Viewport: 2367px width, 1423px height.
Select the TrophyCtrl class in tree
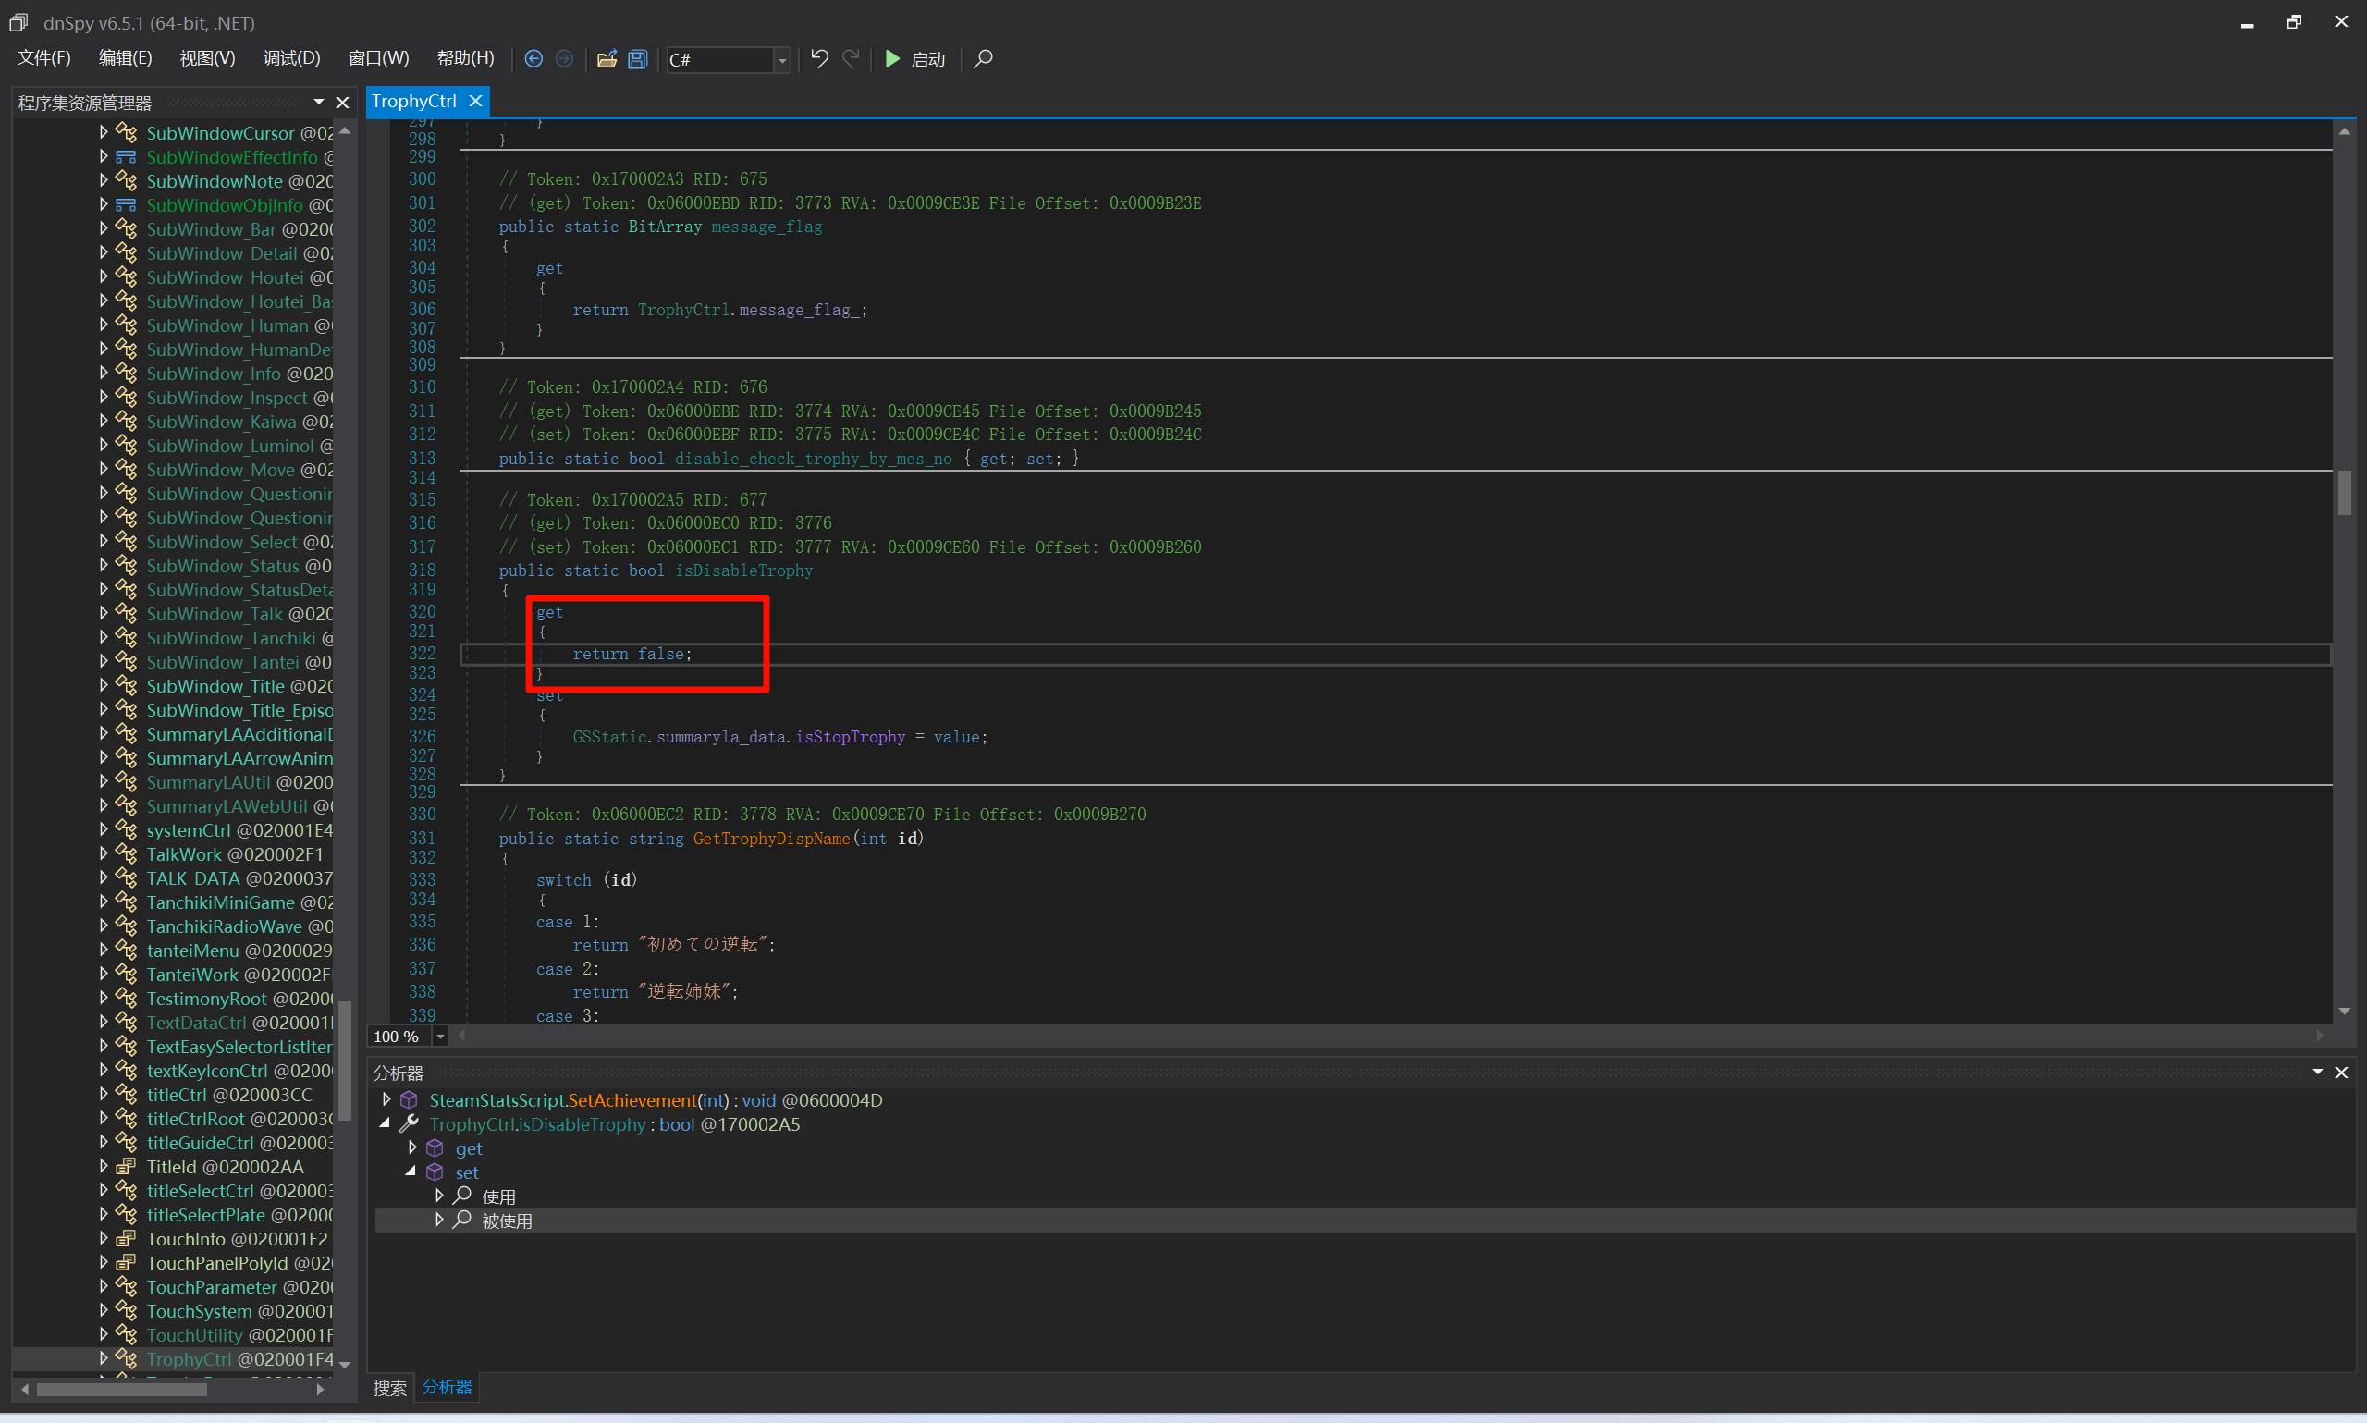coord(189,1359)
